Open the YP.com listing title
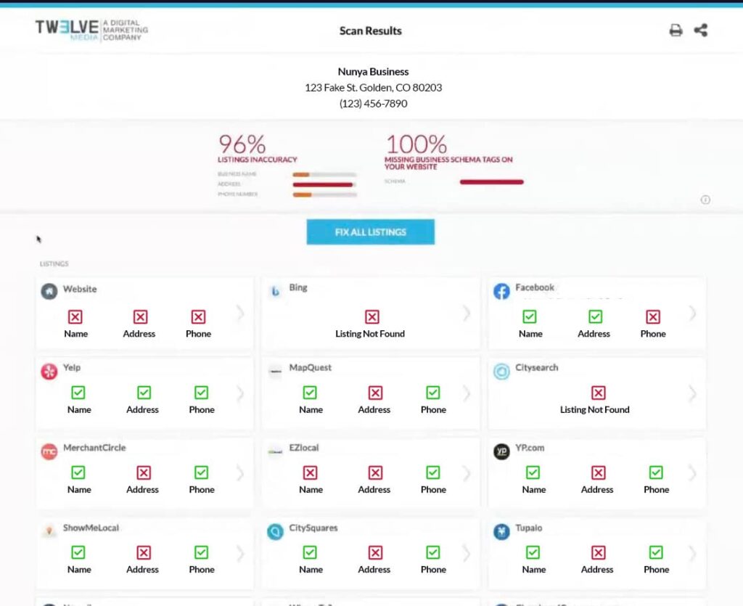The height and width of the screenshot is (606, 743). tap(530, 448)
